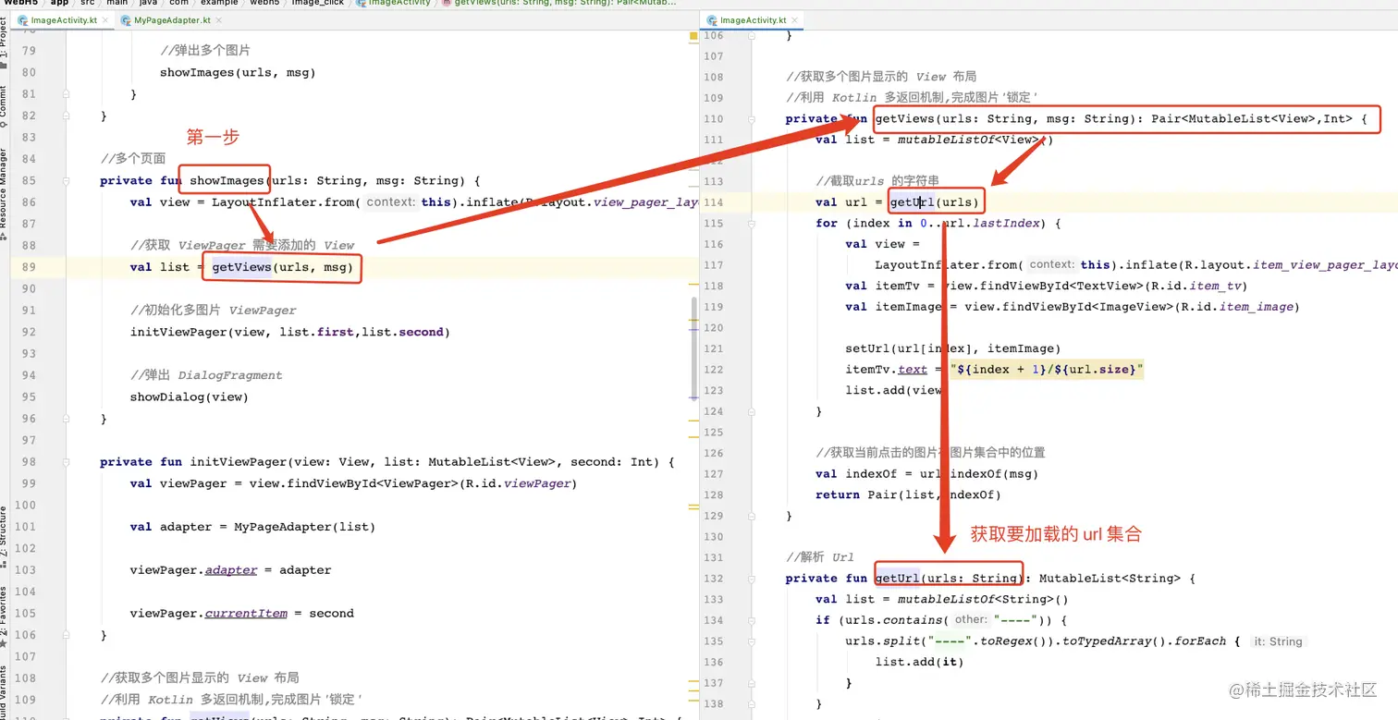
Task: Click 'example' breadcrumb segment
Action: pos(219,3)
